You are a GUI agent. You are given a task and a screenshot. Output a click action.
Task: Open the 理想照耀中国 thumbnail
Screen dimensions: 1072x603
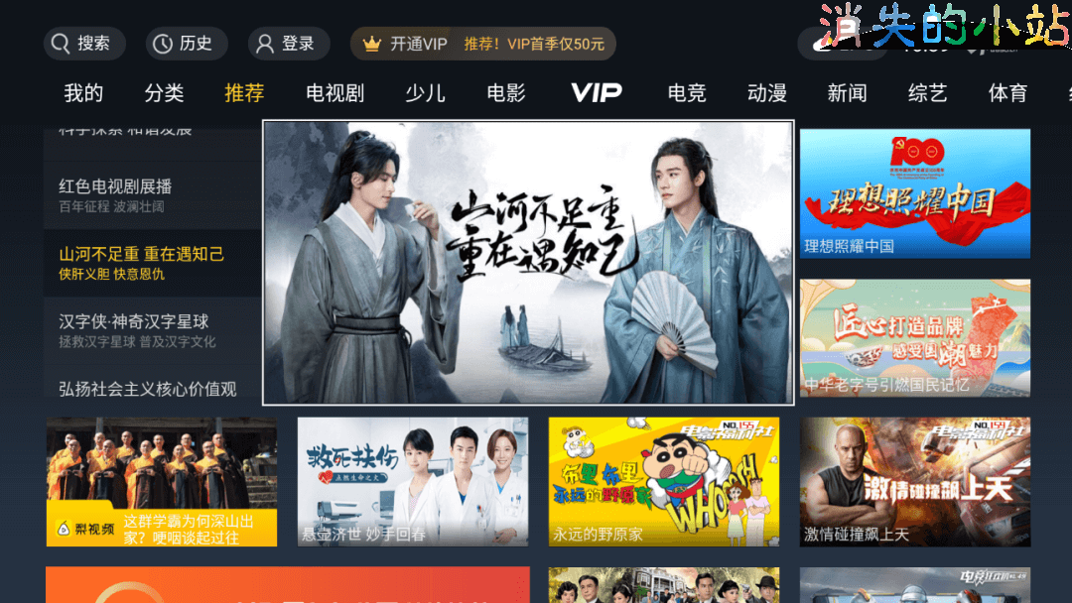pyautogui.click(x=915, y=193)
